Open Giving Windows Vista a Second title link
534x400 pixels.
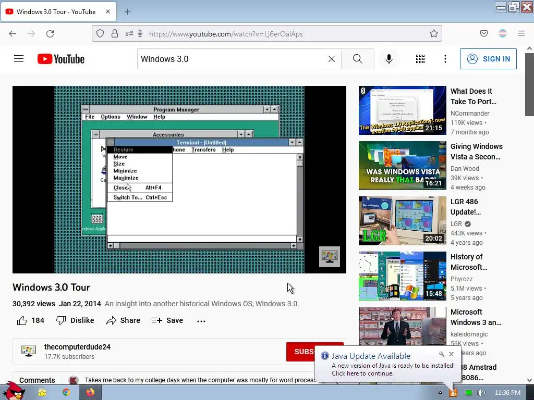click(477, 152)
